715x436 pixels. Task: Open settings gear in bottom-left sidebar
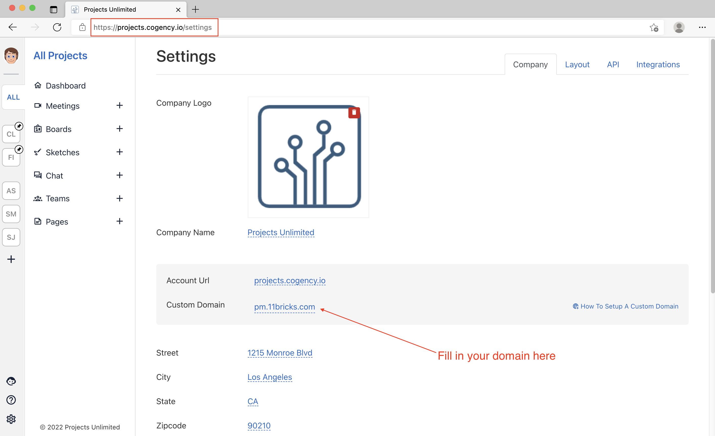point(11,419)
